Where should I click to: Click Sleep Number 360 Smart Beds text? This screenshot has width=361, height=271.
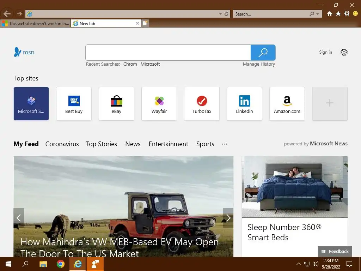pyautogui.click(x=284, y=232)
